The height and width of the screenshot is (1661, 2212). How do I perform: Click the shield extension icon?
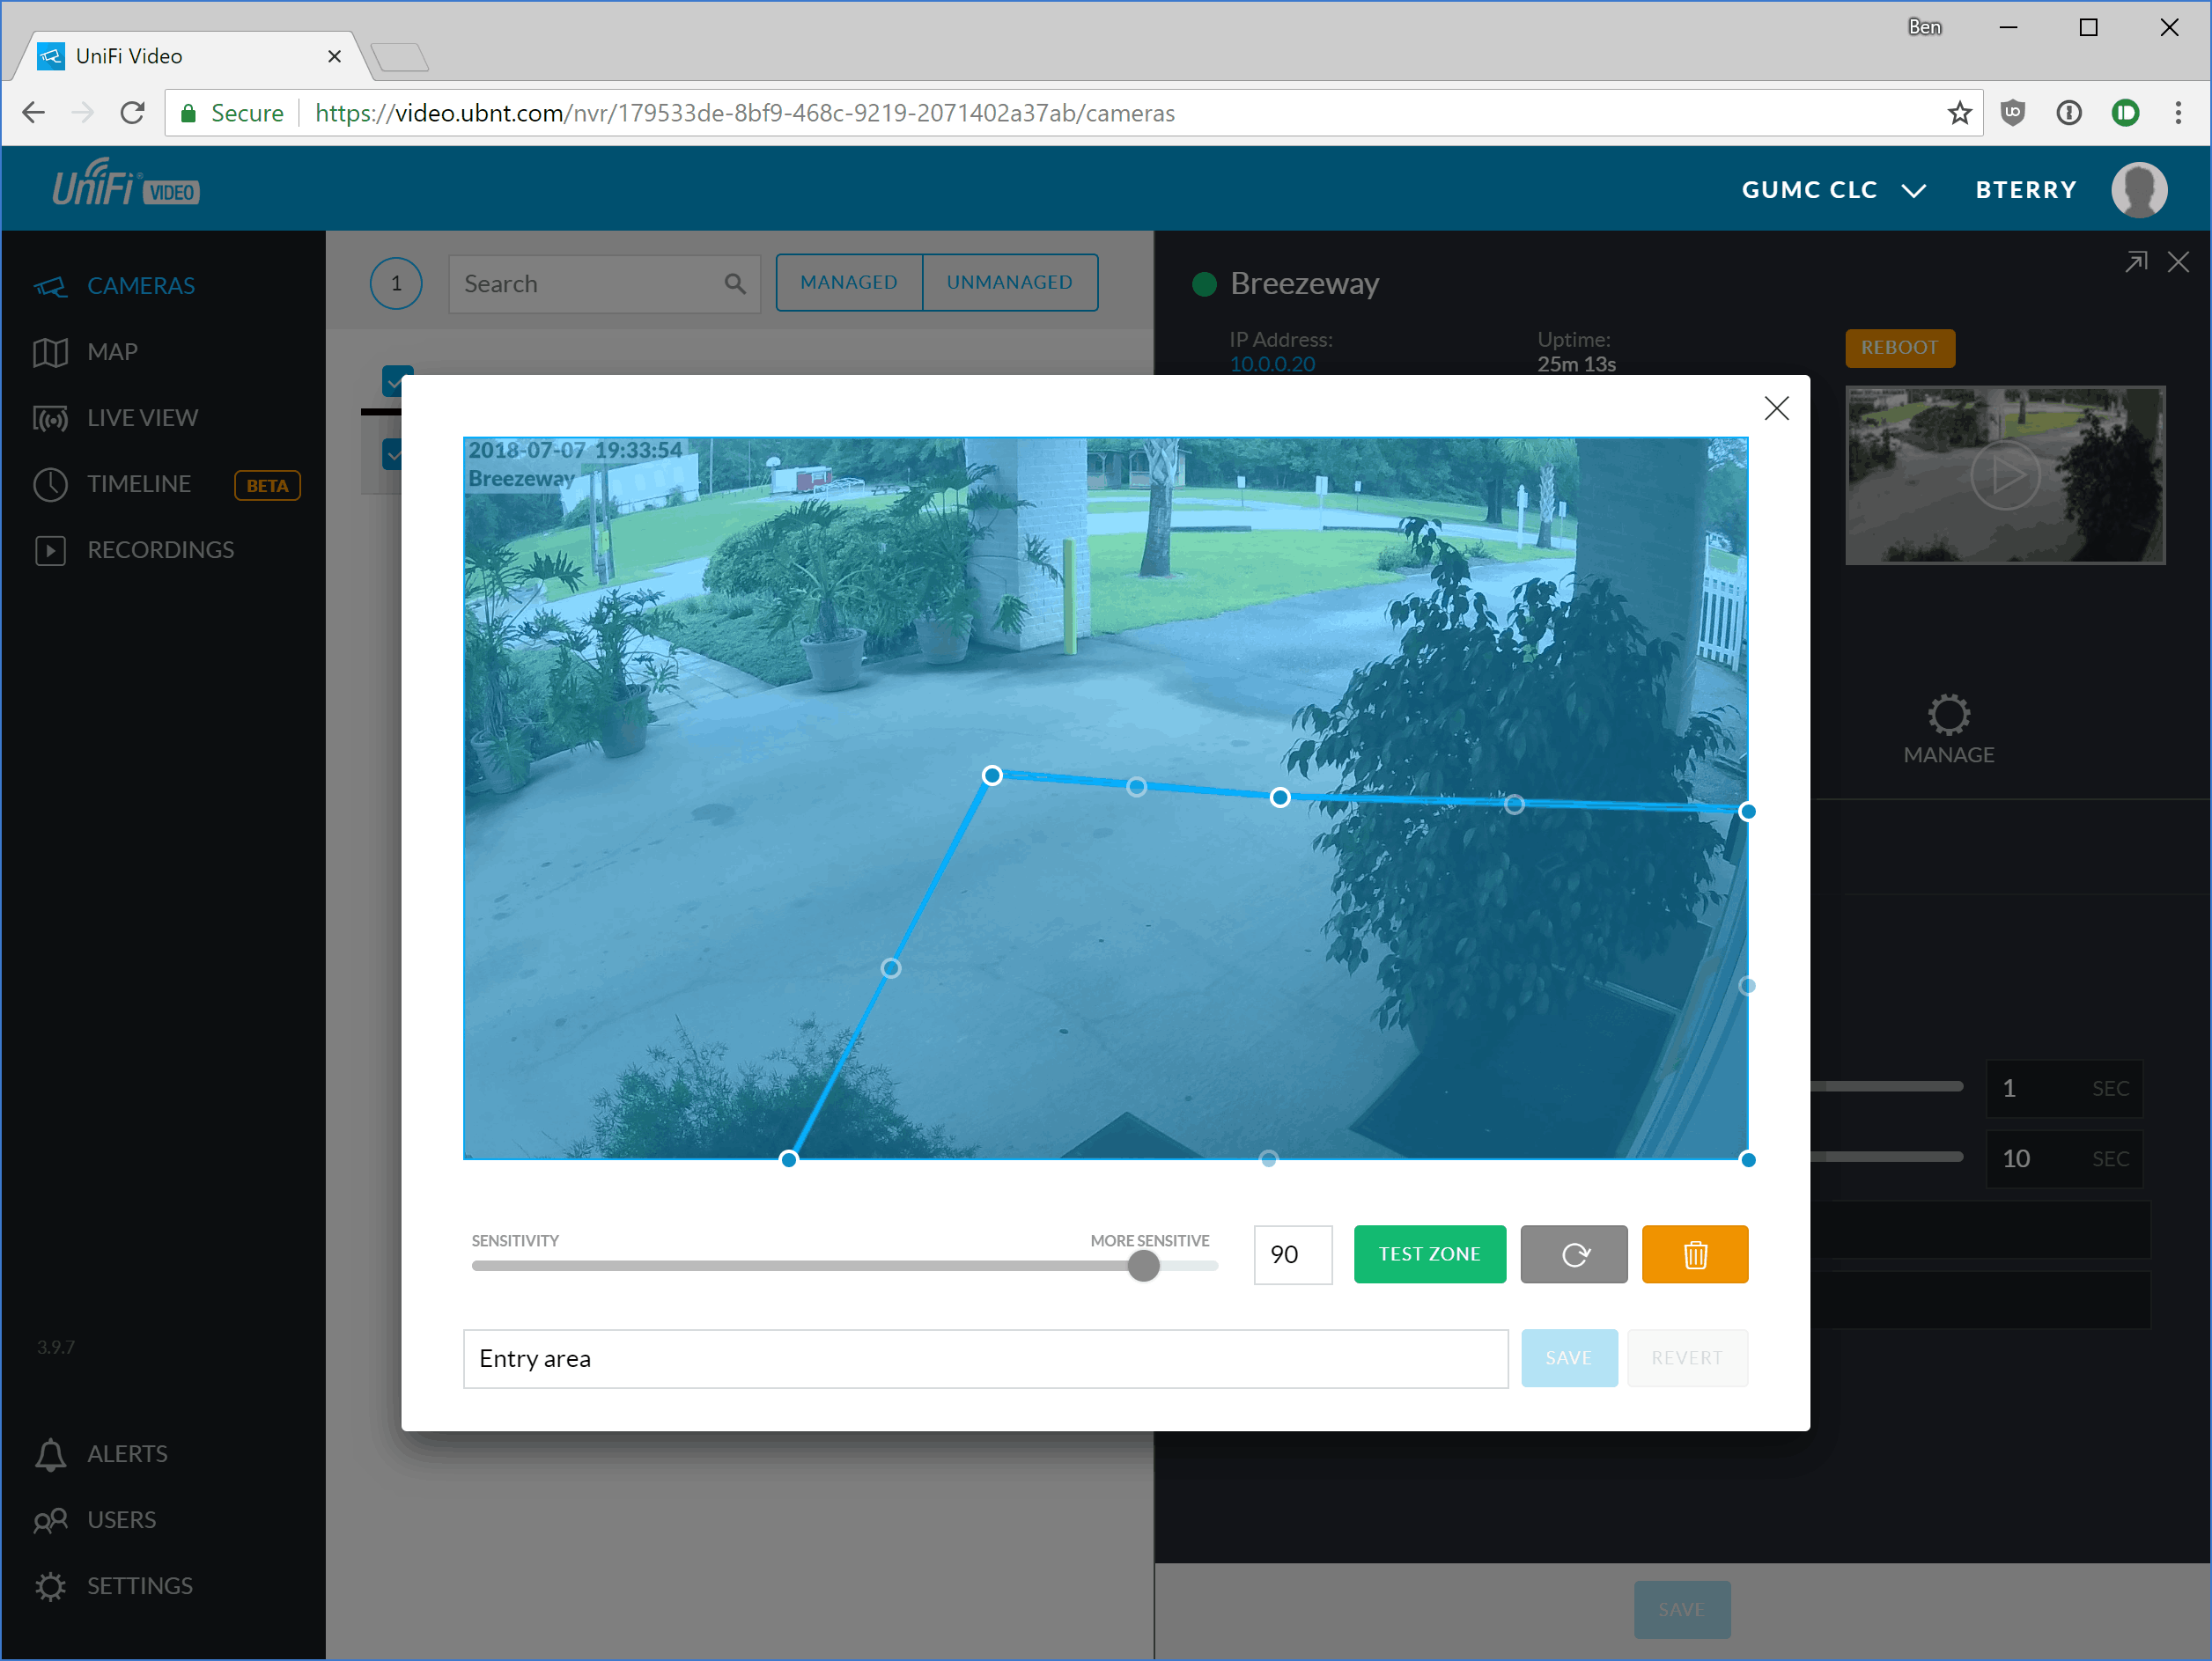[2013, 113]
